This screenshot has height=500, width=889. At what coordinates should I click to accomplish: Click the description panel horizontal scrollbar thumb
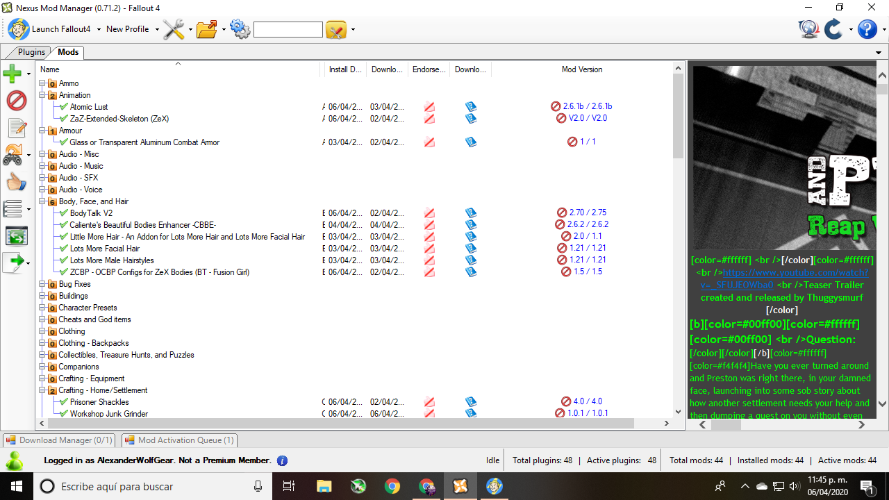pyautogui.click(x=726, y=425)
